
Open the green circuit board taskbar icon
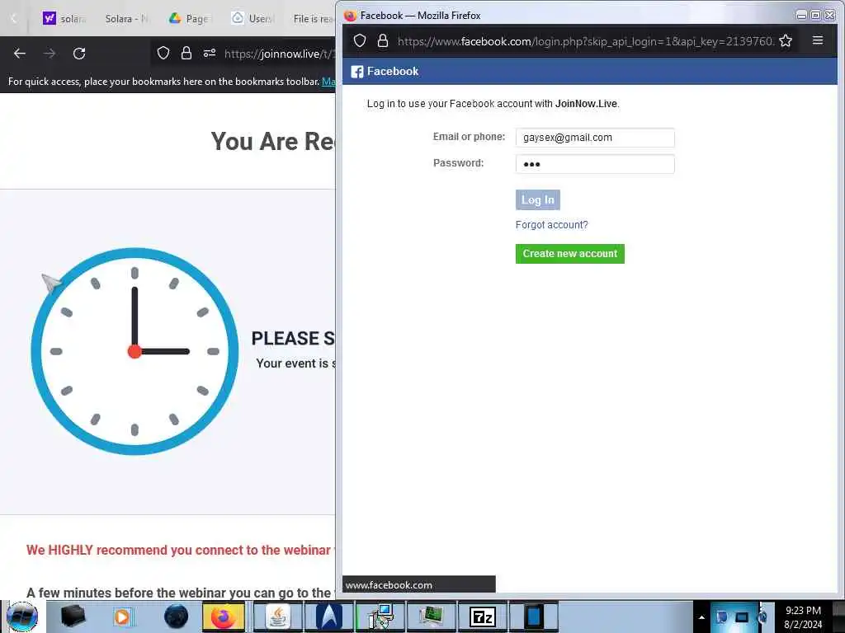tap(431, 617)
